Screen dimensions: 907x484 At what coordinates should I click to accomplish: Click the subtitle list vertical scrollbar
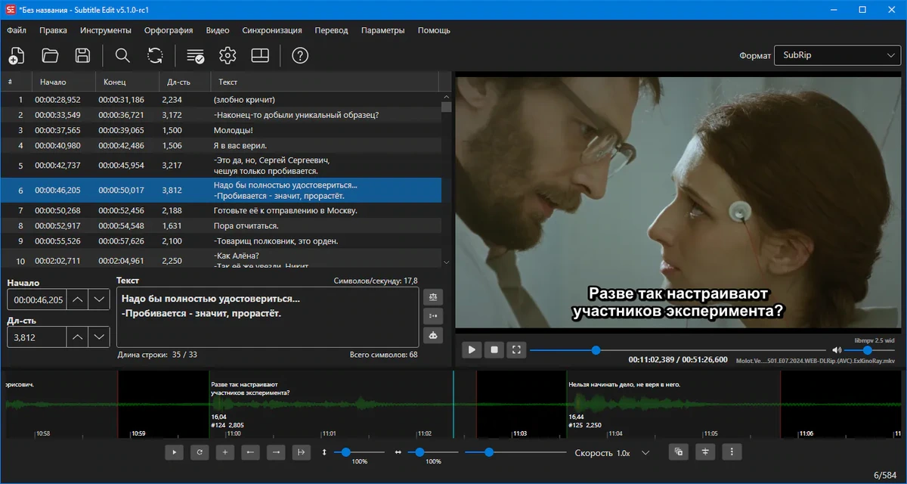click(446, 179)
